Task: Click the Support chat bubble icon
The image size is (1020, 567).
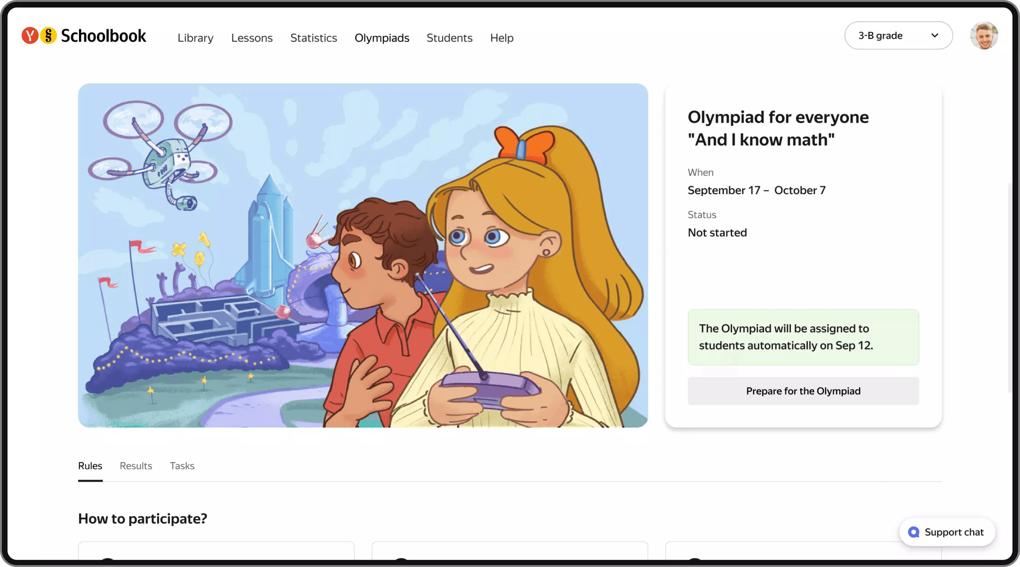Action: click(x=914, y=532)
